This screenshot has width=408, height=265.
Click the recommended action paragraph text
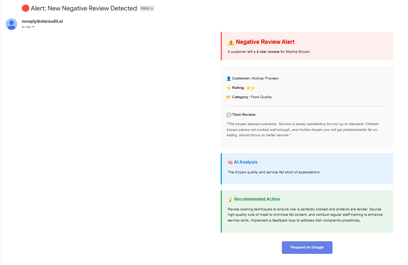tap(305, 215)
